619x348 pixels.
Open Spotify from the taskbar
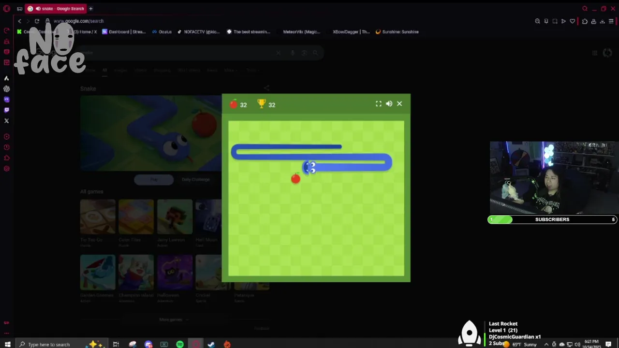click(180, 344)
